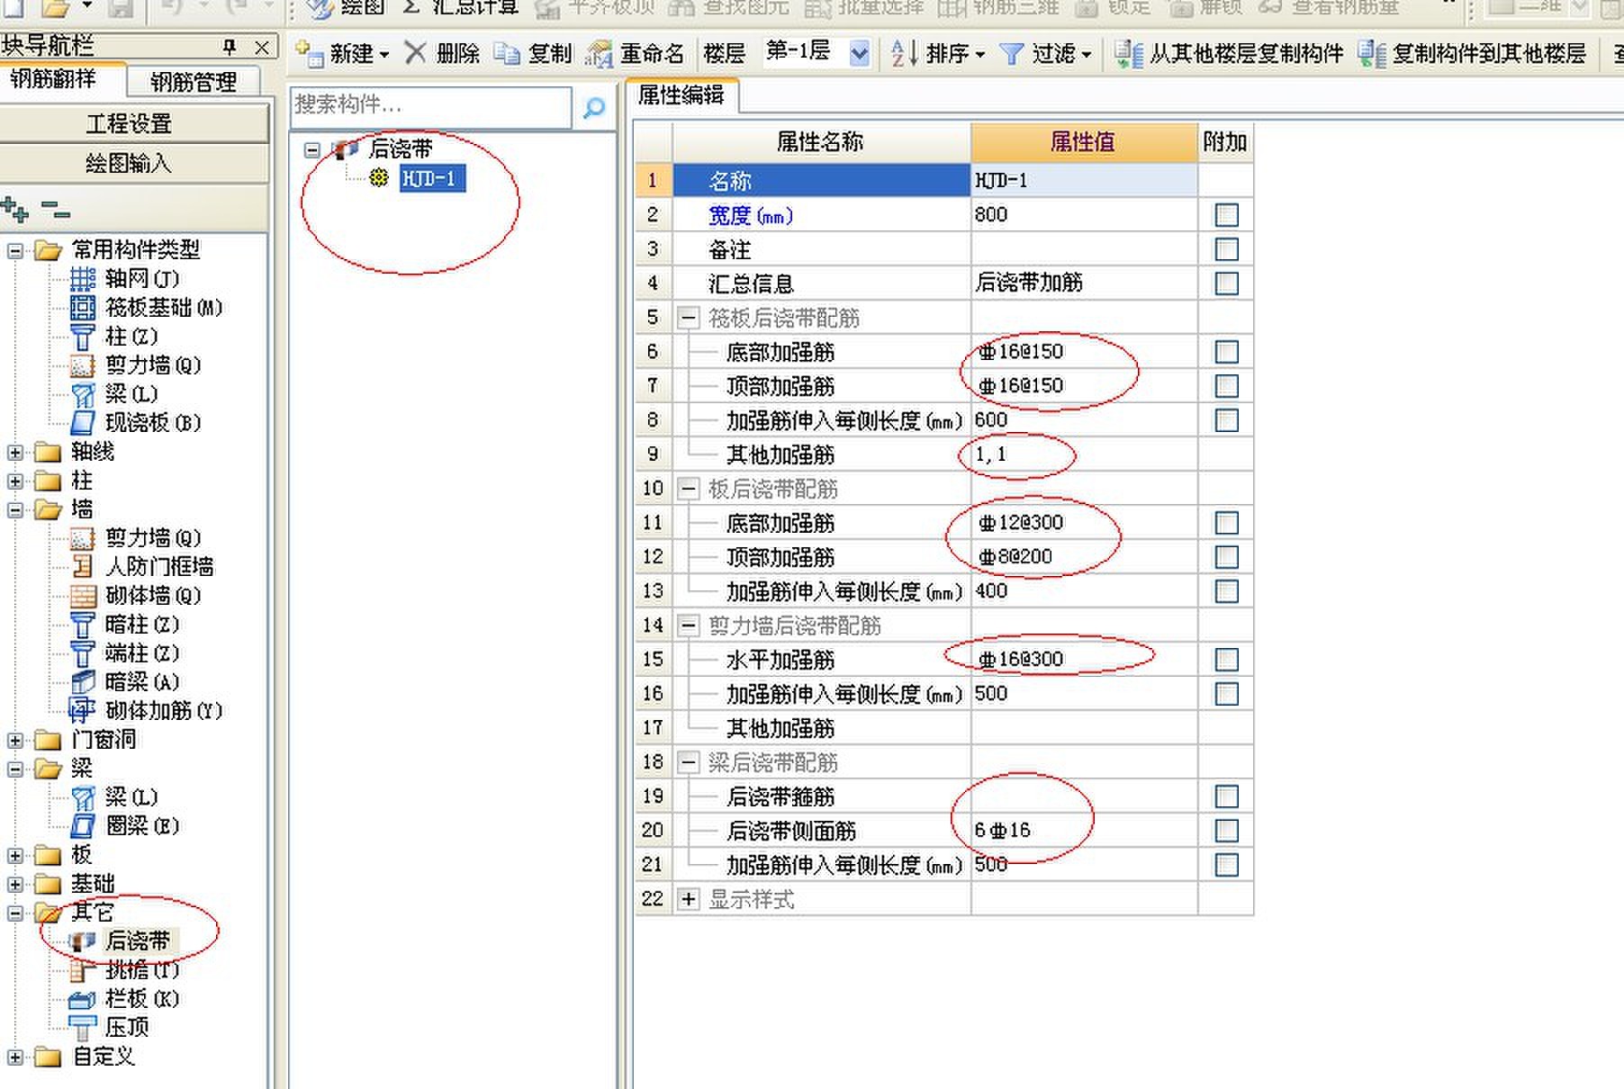This screenshot has height=1089, width=1624.
Task: Tick 附加 checkbox for 宽度(mm) row
Action: 1226,215
